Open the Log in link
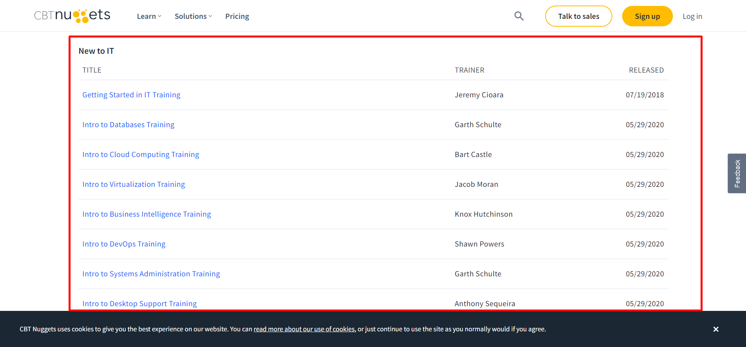Screen dimensions: 746x347 click(692, 16)
